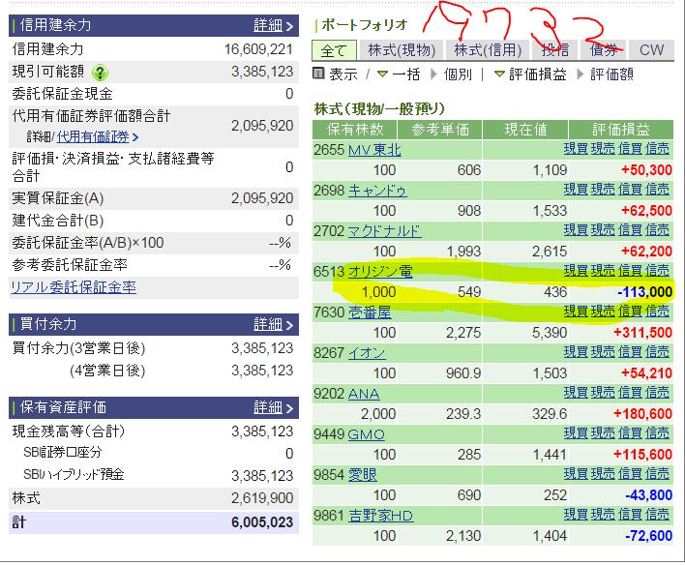Click 現売 for ANA

tap(603, 393)
